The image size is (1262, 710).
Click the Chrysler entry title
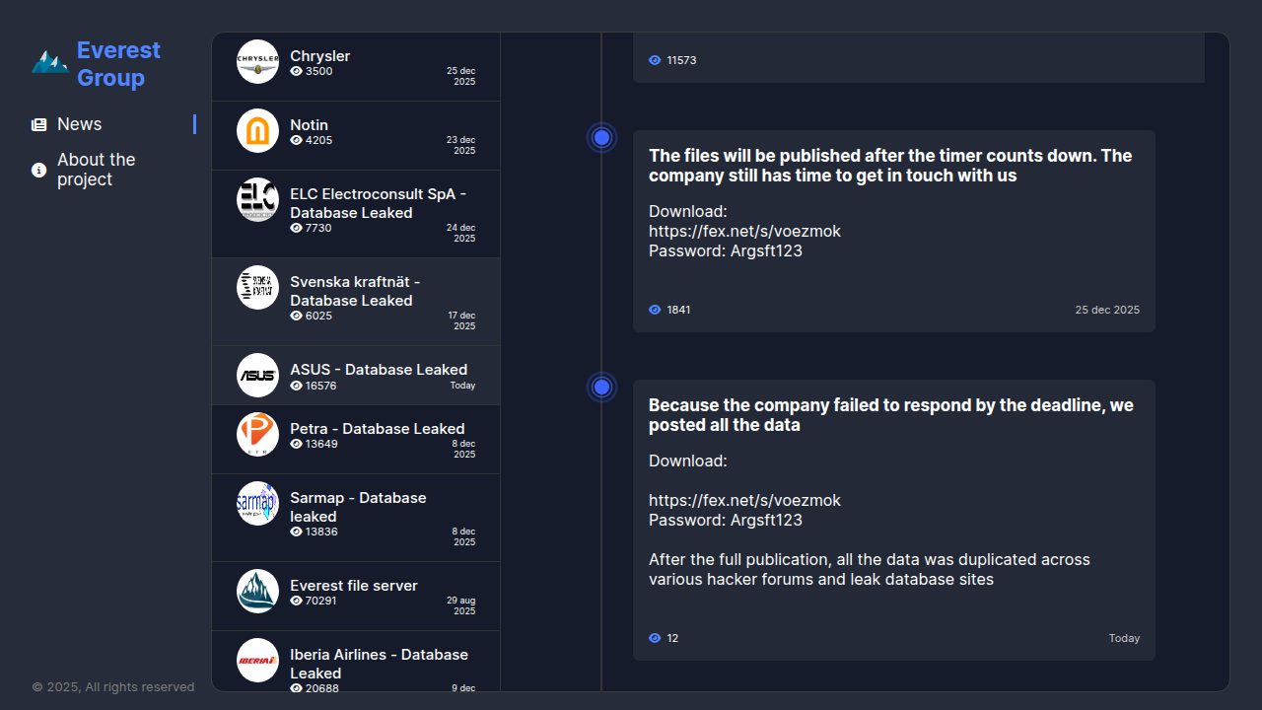tap(319, 56)
